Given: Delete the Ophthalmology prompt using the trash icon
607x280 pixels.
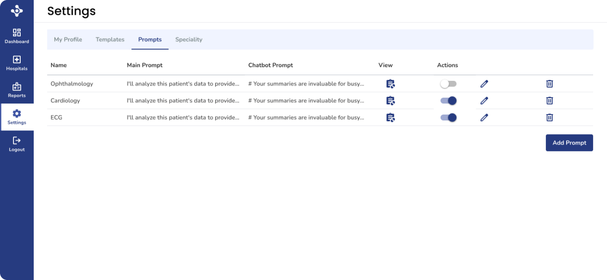Looking at the screenshot, I should (549, 84).
